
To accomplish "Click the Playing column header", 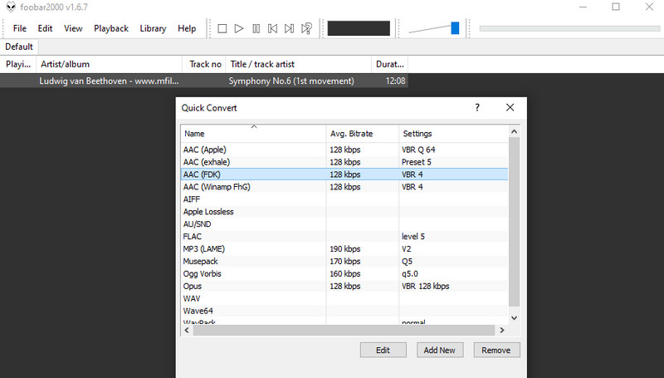I will (x=18, y=65).
